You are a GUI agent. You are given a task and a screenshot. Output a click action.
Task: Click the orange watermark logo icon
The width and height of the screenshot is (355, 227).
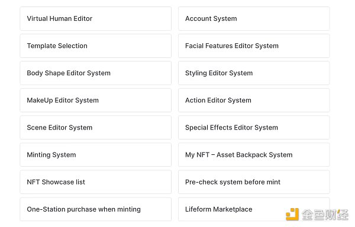point(292,214)
